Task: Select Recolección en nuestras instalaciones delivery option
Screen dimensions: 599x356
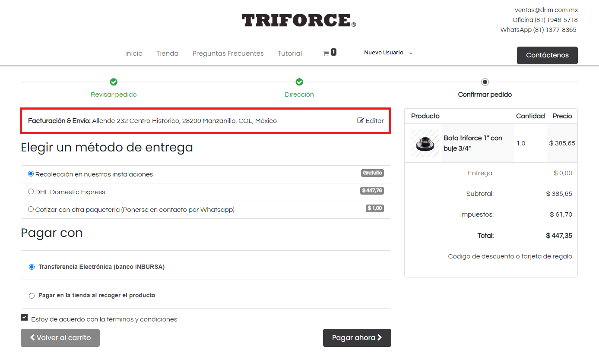Action: pos(31,174)
